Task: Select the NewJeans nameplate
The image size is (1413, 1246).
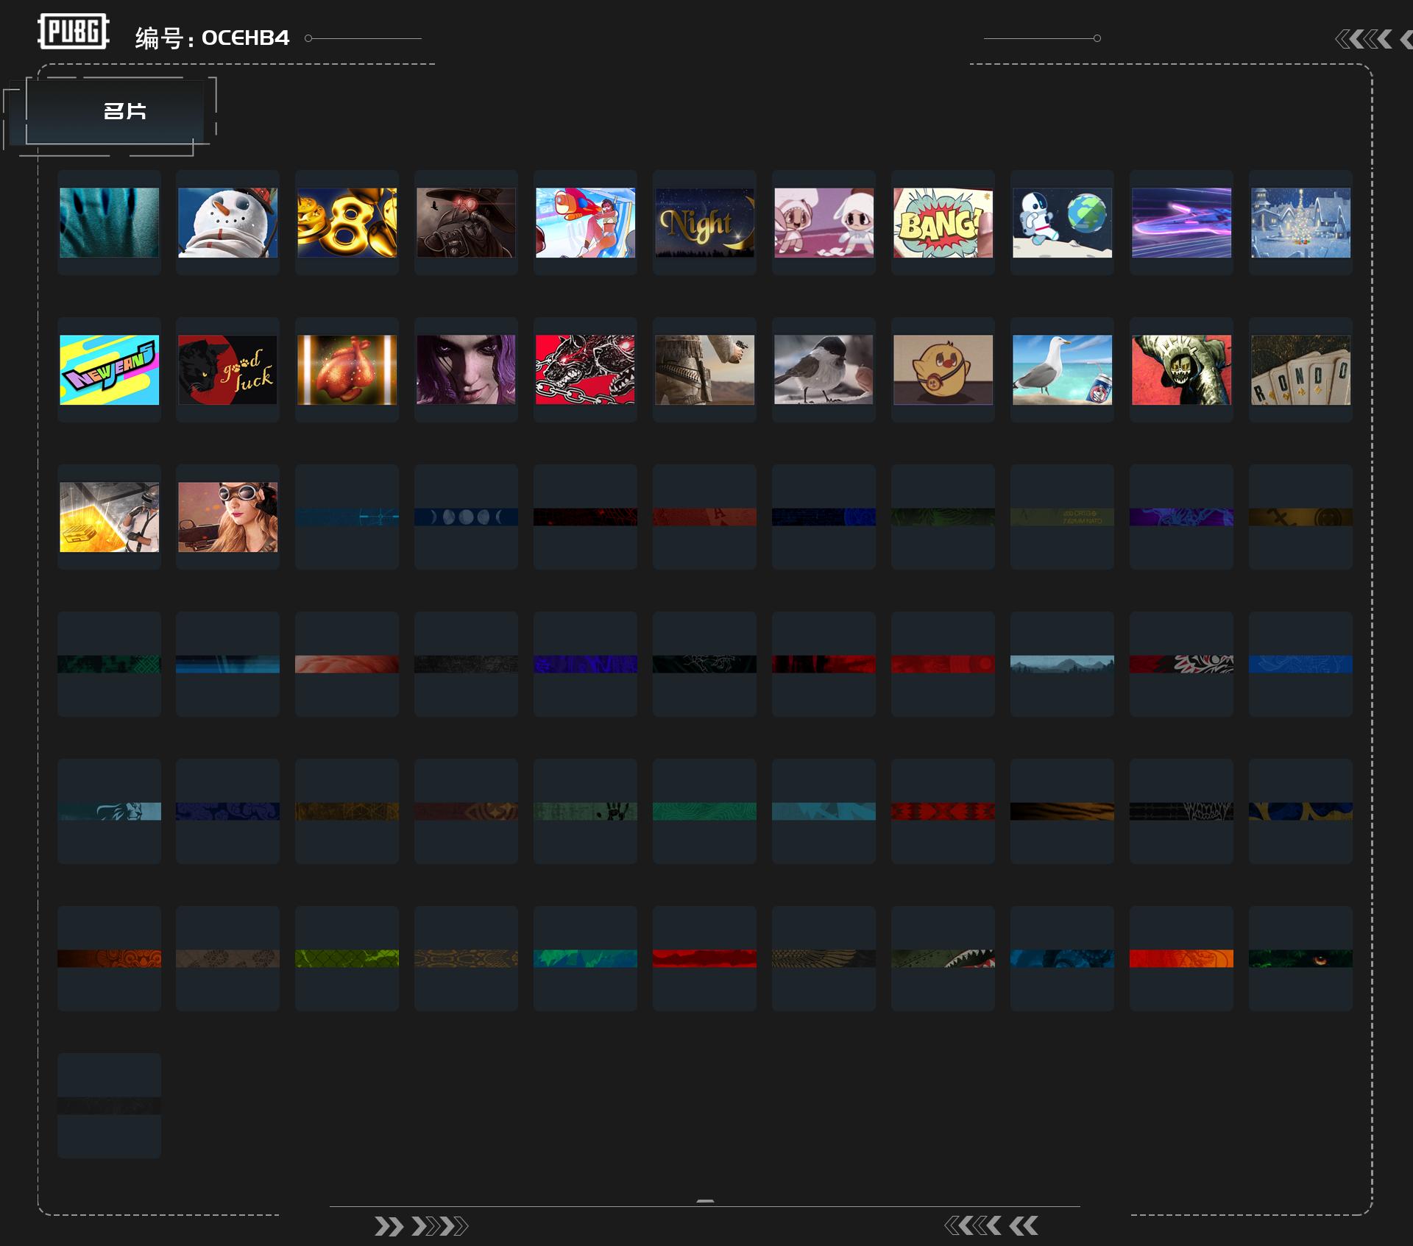Action: 109,369
